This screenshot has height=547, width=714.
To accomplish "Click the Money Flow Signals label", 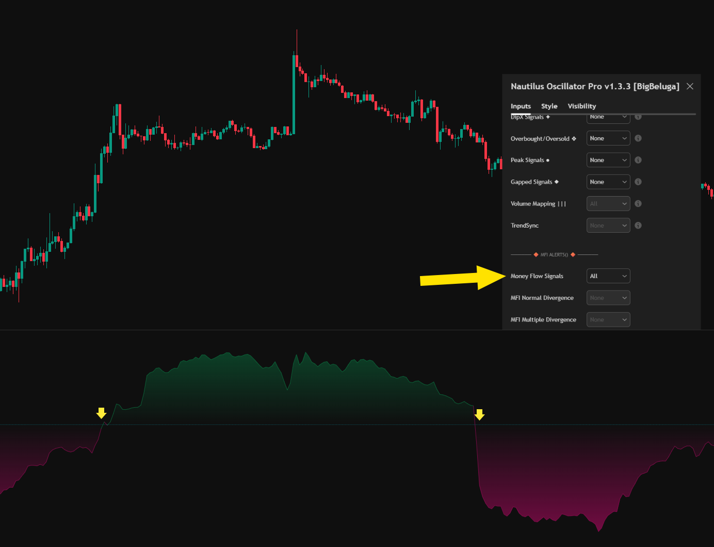I will (x=537, y=276).
